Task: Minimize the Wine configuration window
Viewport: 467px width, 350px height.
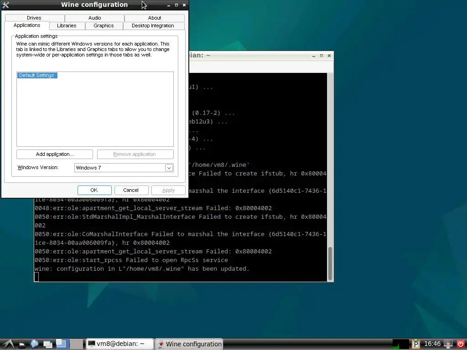Action: (169, 5)
